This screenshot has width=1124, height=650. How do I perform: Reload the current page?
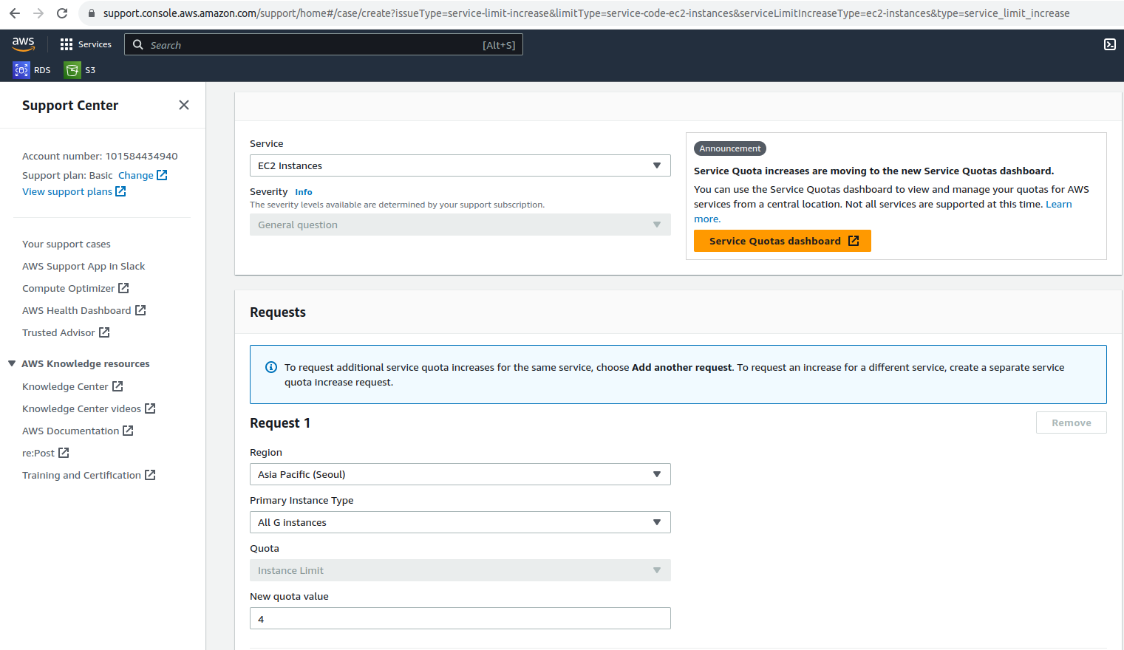coord(62,13)
